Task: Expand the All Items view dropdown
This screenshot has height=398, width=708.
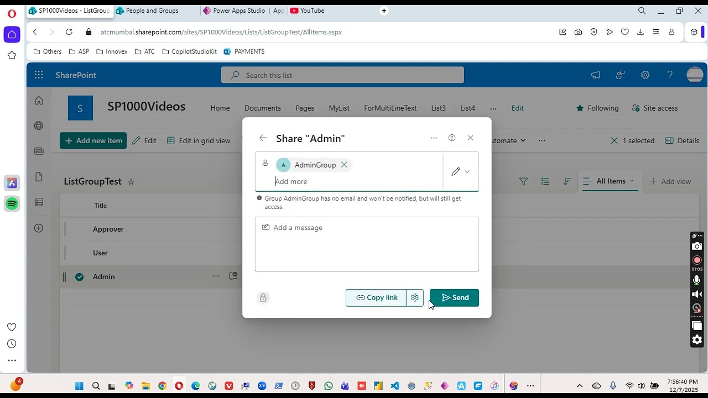Action: pos(610,181)
